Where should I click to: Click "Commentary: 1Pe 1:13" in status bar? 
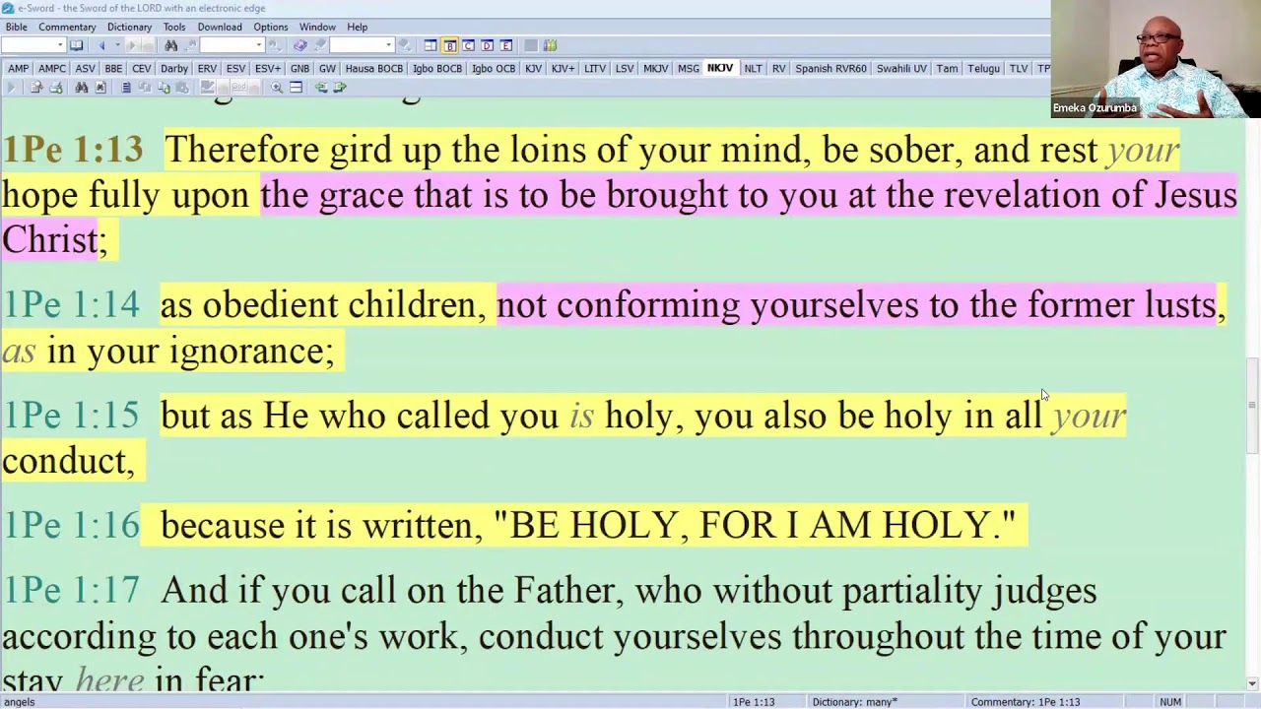click(1026, 702)
